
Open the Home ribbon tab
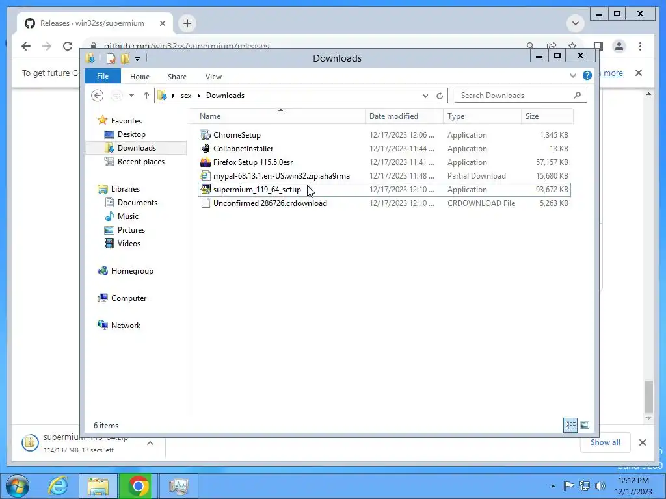[x=140, y=77]
